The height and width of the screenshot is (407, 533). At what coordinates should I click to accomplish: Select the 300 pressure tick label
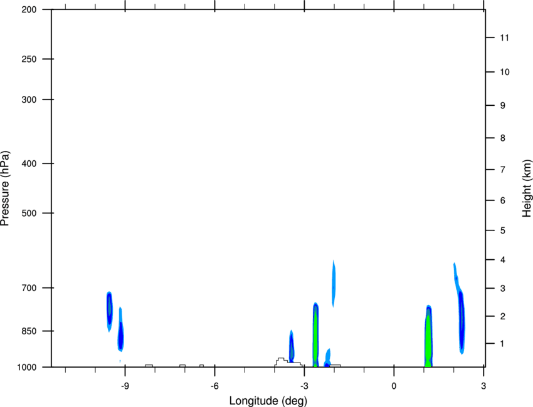pos(29,100)
